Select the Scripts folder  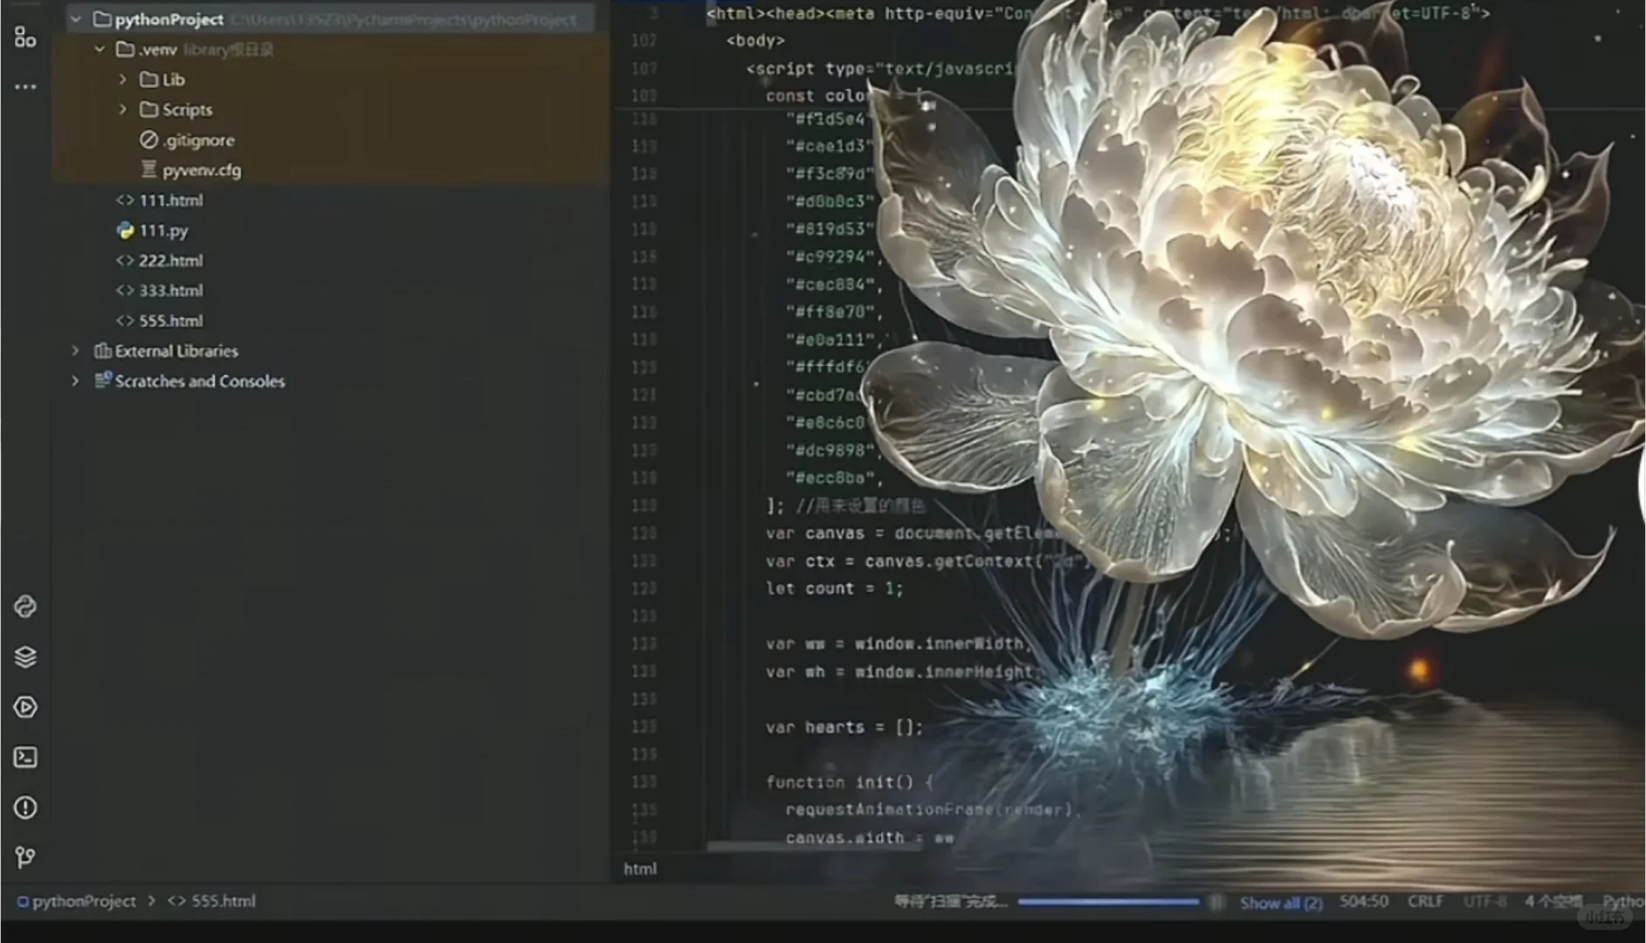(x=176, y=110)
